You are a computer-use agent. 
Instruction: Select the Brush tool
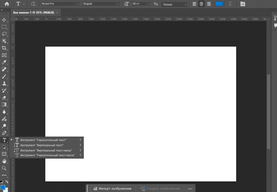coord(4,76)
